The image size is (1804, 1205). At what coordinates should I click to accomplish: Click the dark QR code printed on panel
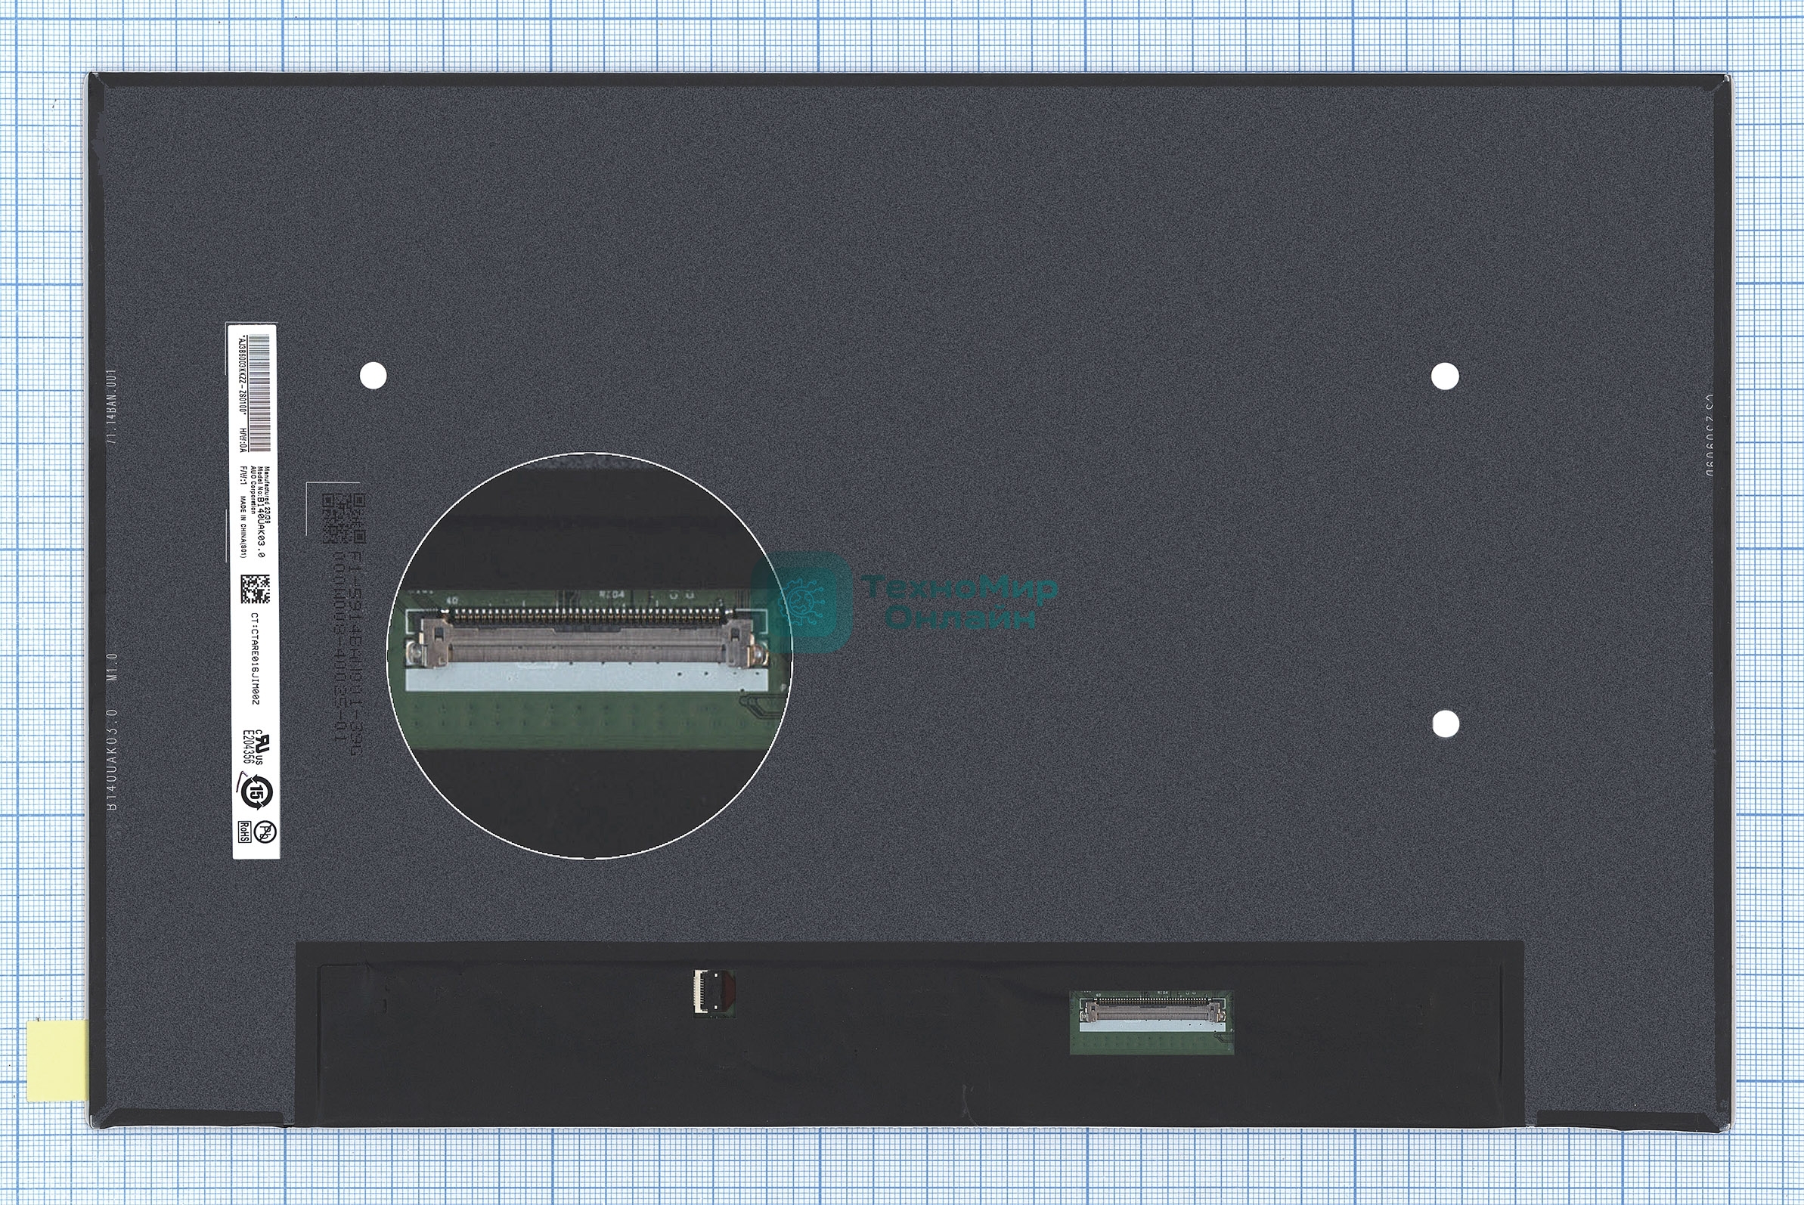pyautogui.click(x=343, y=518)
